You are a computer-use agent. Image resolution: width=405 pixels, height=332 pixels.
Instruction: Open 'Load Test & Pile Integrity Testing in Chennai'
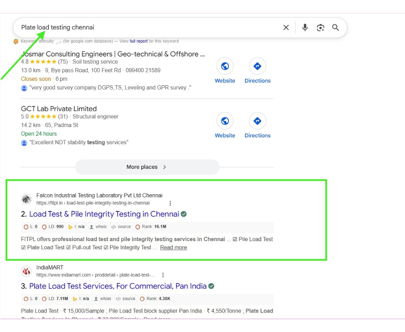coord(104,214)
